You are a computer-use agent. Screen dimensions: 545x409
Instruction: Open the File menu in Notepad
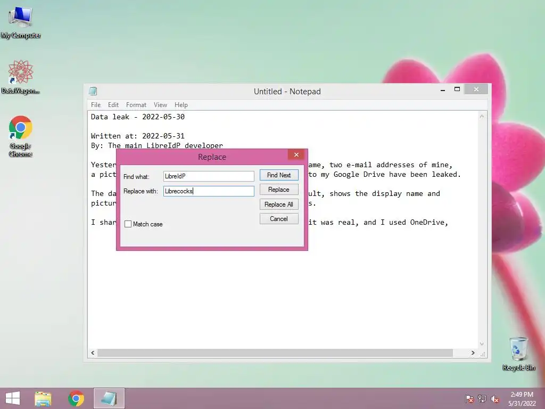click(96, 105)
